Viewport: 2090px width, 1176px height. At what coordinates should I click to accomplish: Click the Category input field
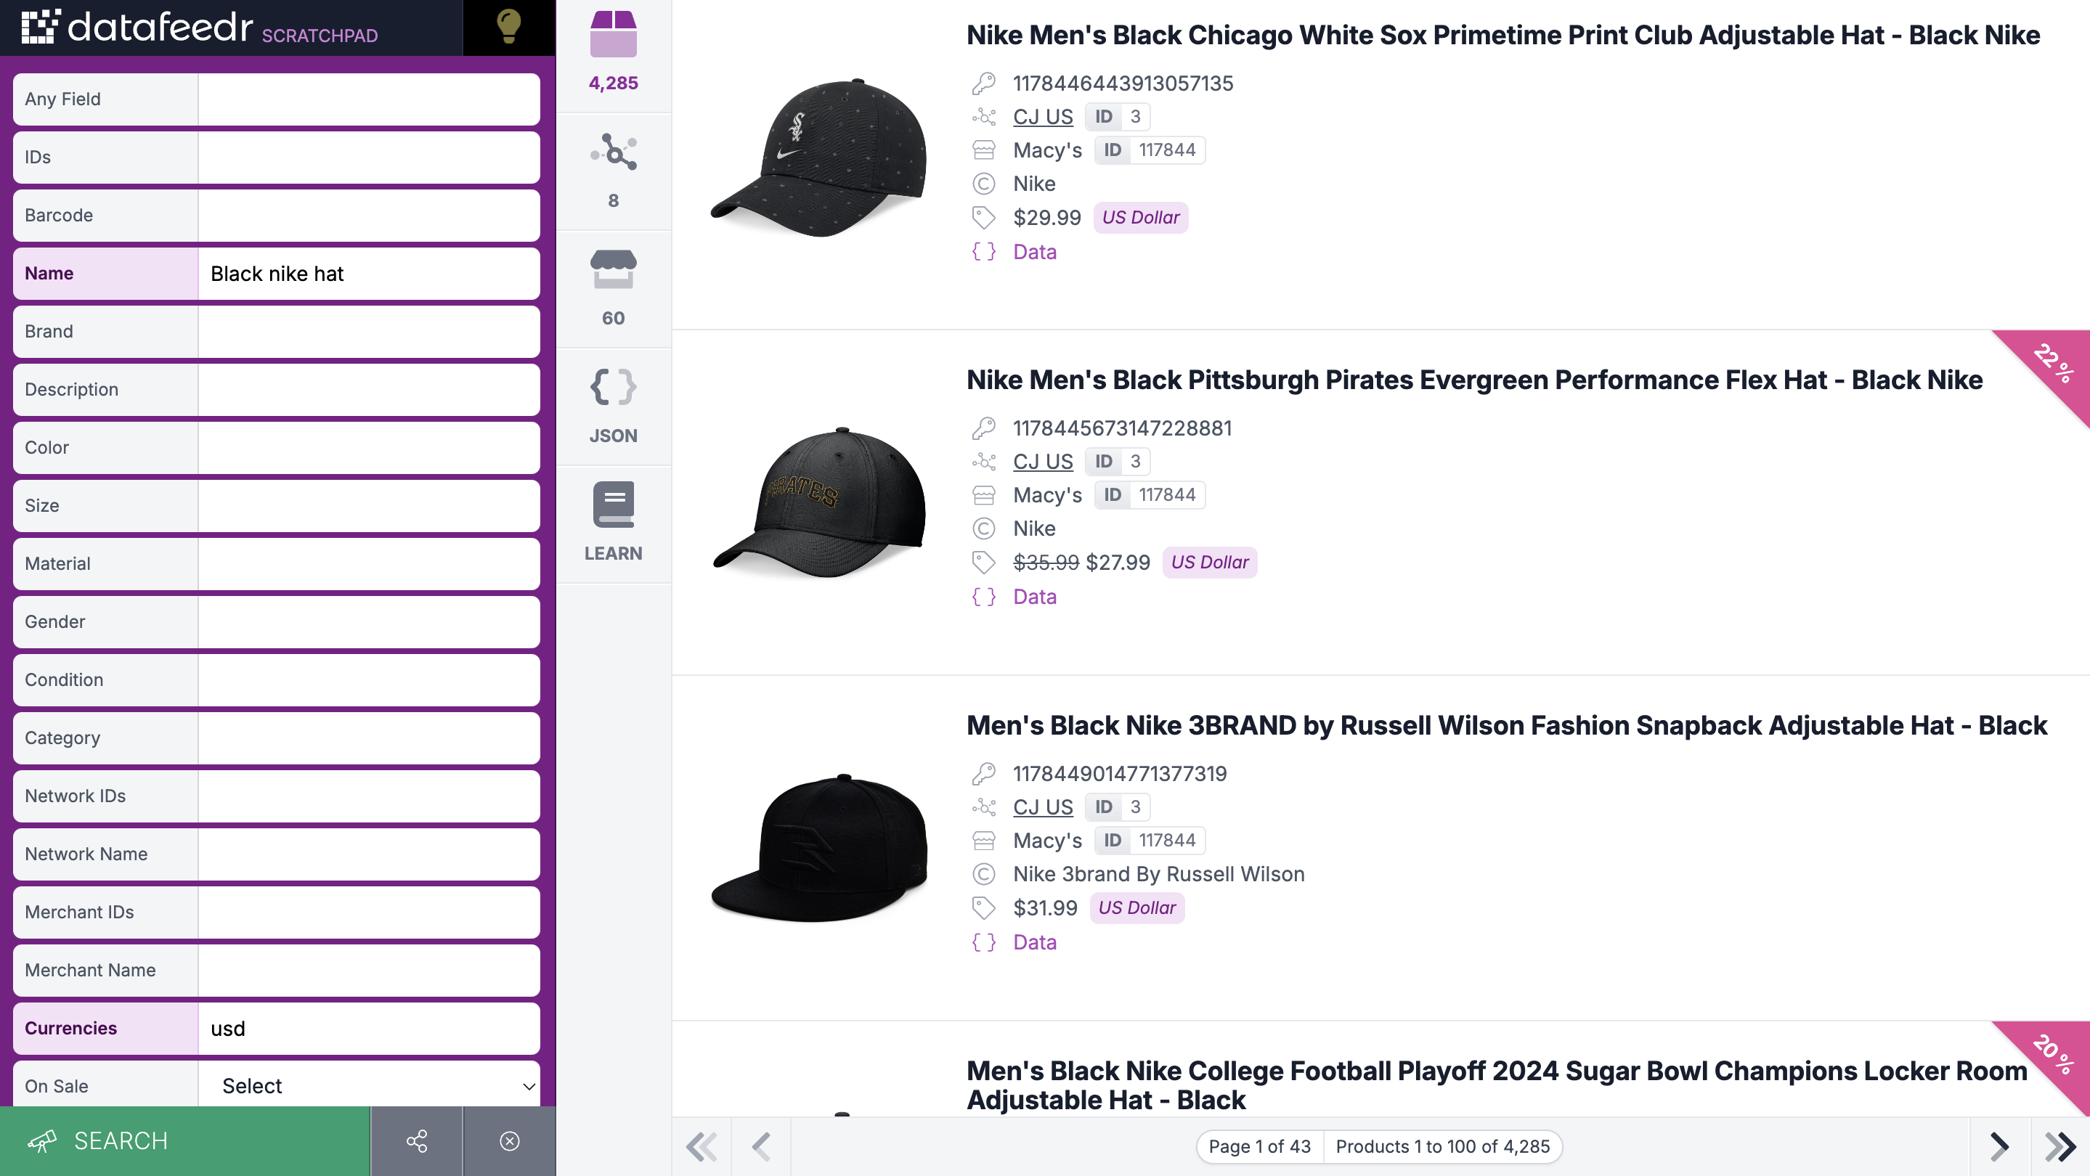(x=369, y=738)
